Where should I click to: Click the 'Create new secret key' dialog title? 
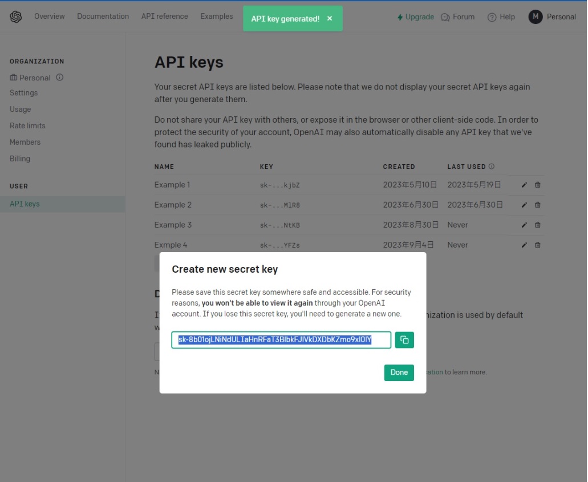(225, 269)
